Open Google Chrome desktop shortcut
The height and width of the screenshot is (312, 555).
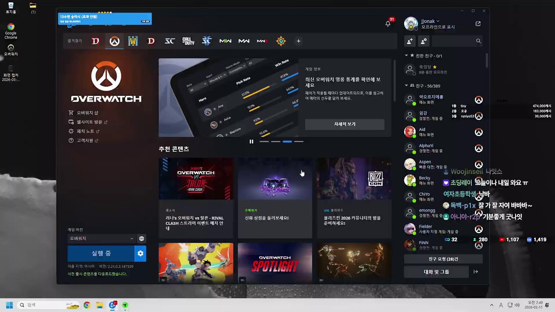tap(11, 32)
